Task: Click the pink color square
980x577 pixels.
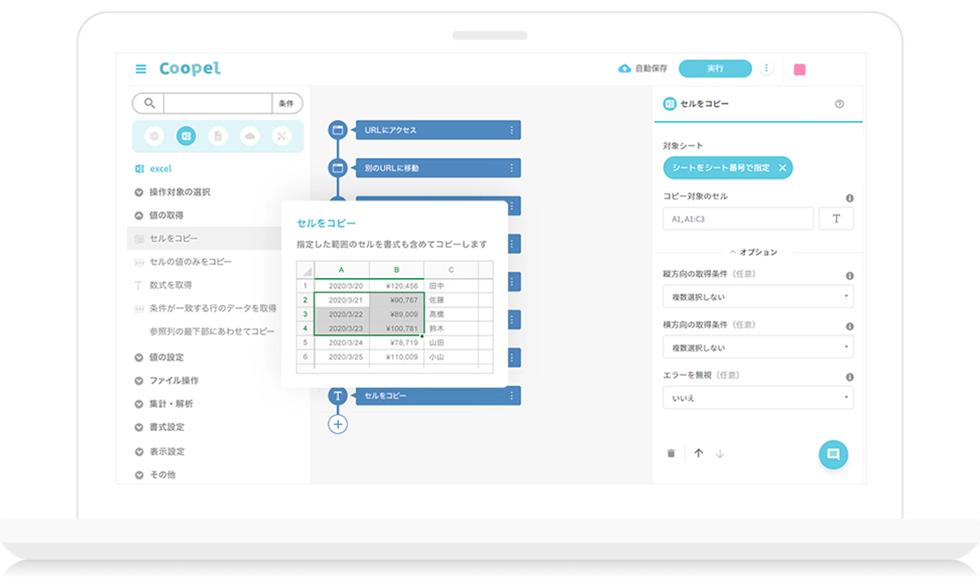Action: [x=799, y=70]
